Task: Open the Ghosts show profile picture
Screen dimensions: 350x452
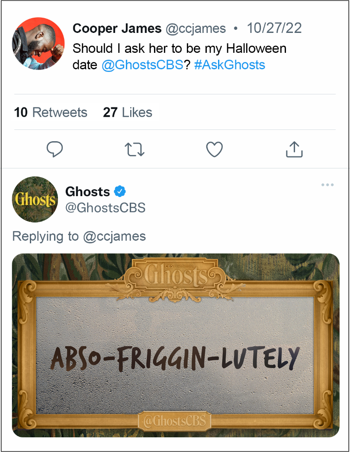Action: pos(35,200)
